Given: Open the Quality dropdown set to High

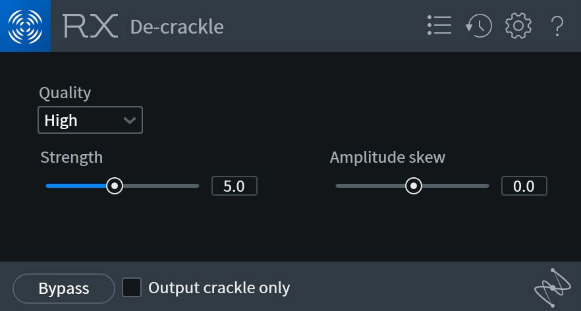Looking at the screenshot, I should tap(90, 121).
